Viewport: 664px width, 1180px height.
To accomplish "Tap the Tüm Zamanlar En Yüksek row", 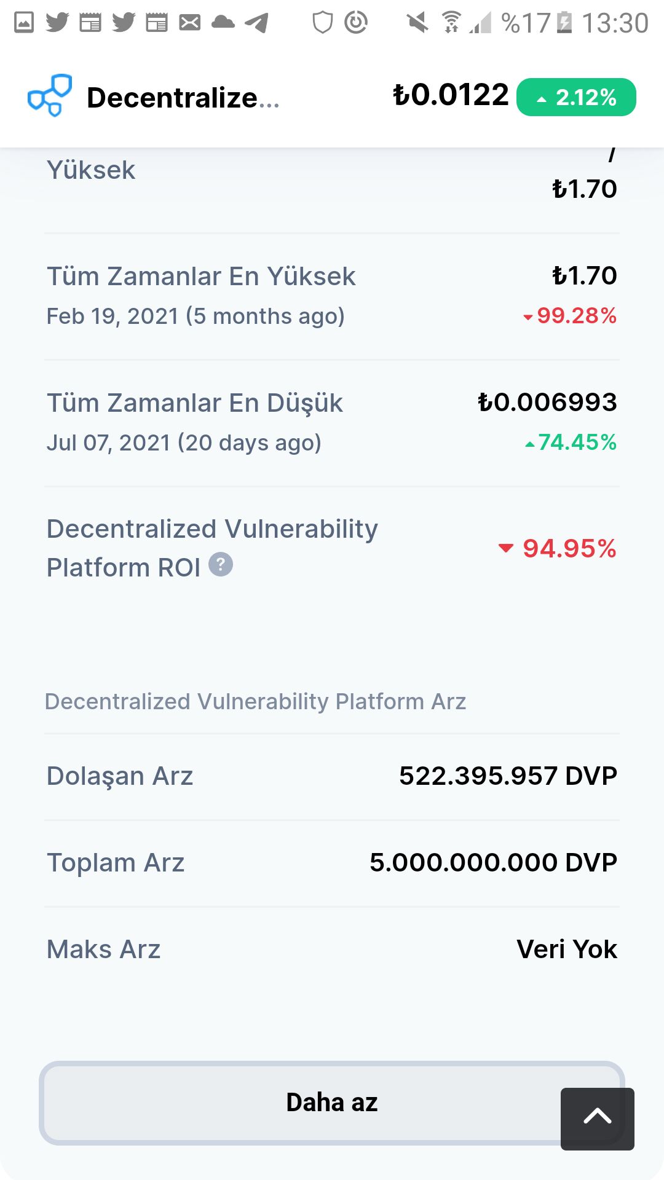I will click(x=332, y=295).
